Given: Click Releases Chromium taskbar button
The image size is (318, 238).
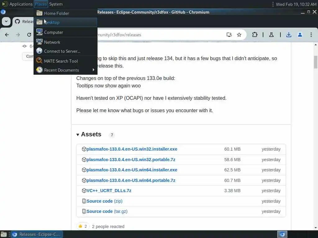Looking at the screenshot, I should point(37,234).
